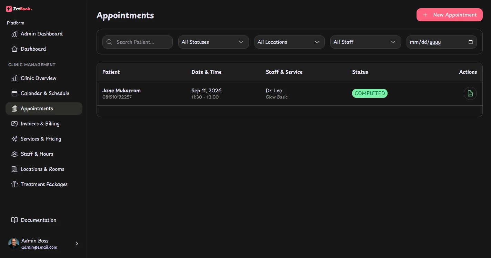Viewport: 491px width, 258px height.
Task: Open Staff & Hours page
Action: click(44, 154)
